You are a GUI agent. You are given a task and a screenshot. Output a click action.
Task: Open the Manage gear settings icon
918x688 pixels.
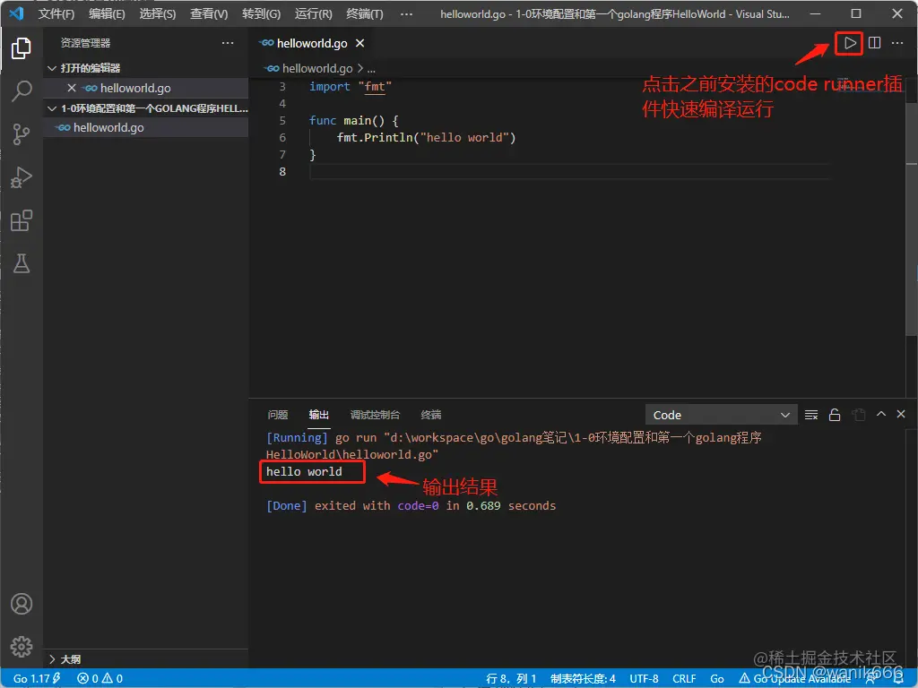22,647
